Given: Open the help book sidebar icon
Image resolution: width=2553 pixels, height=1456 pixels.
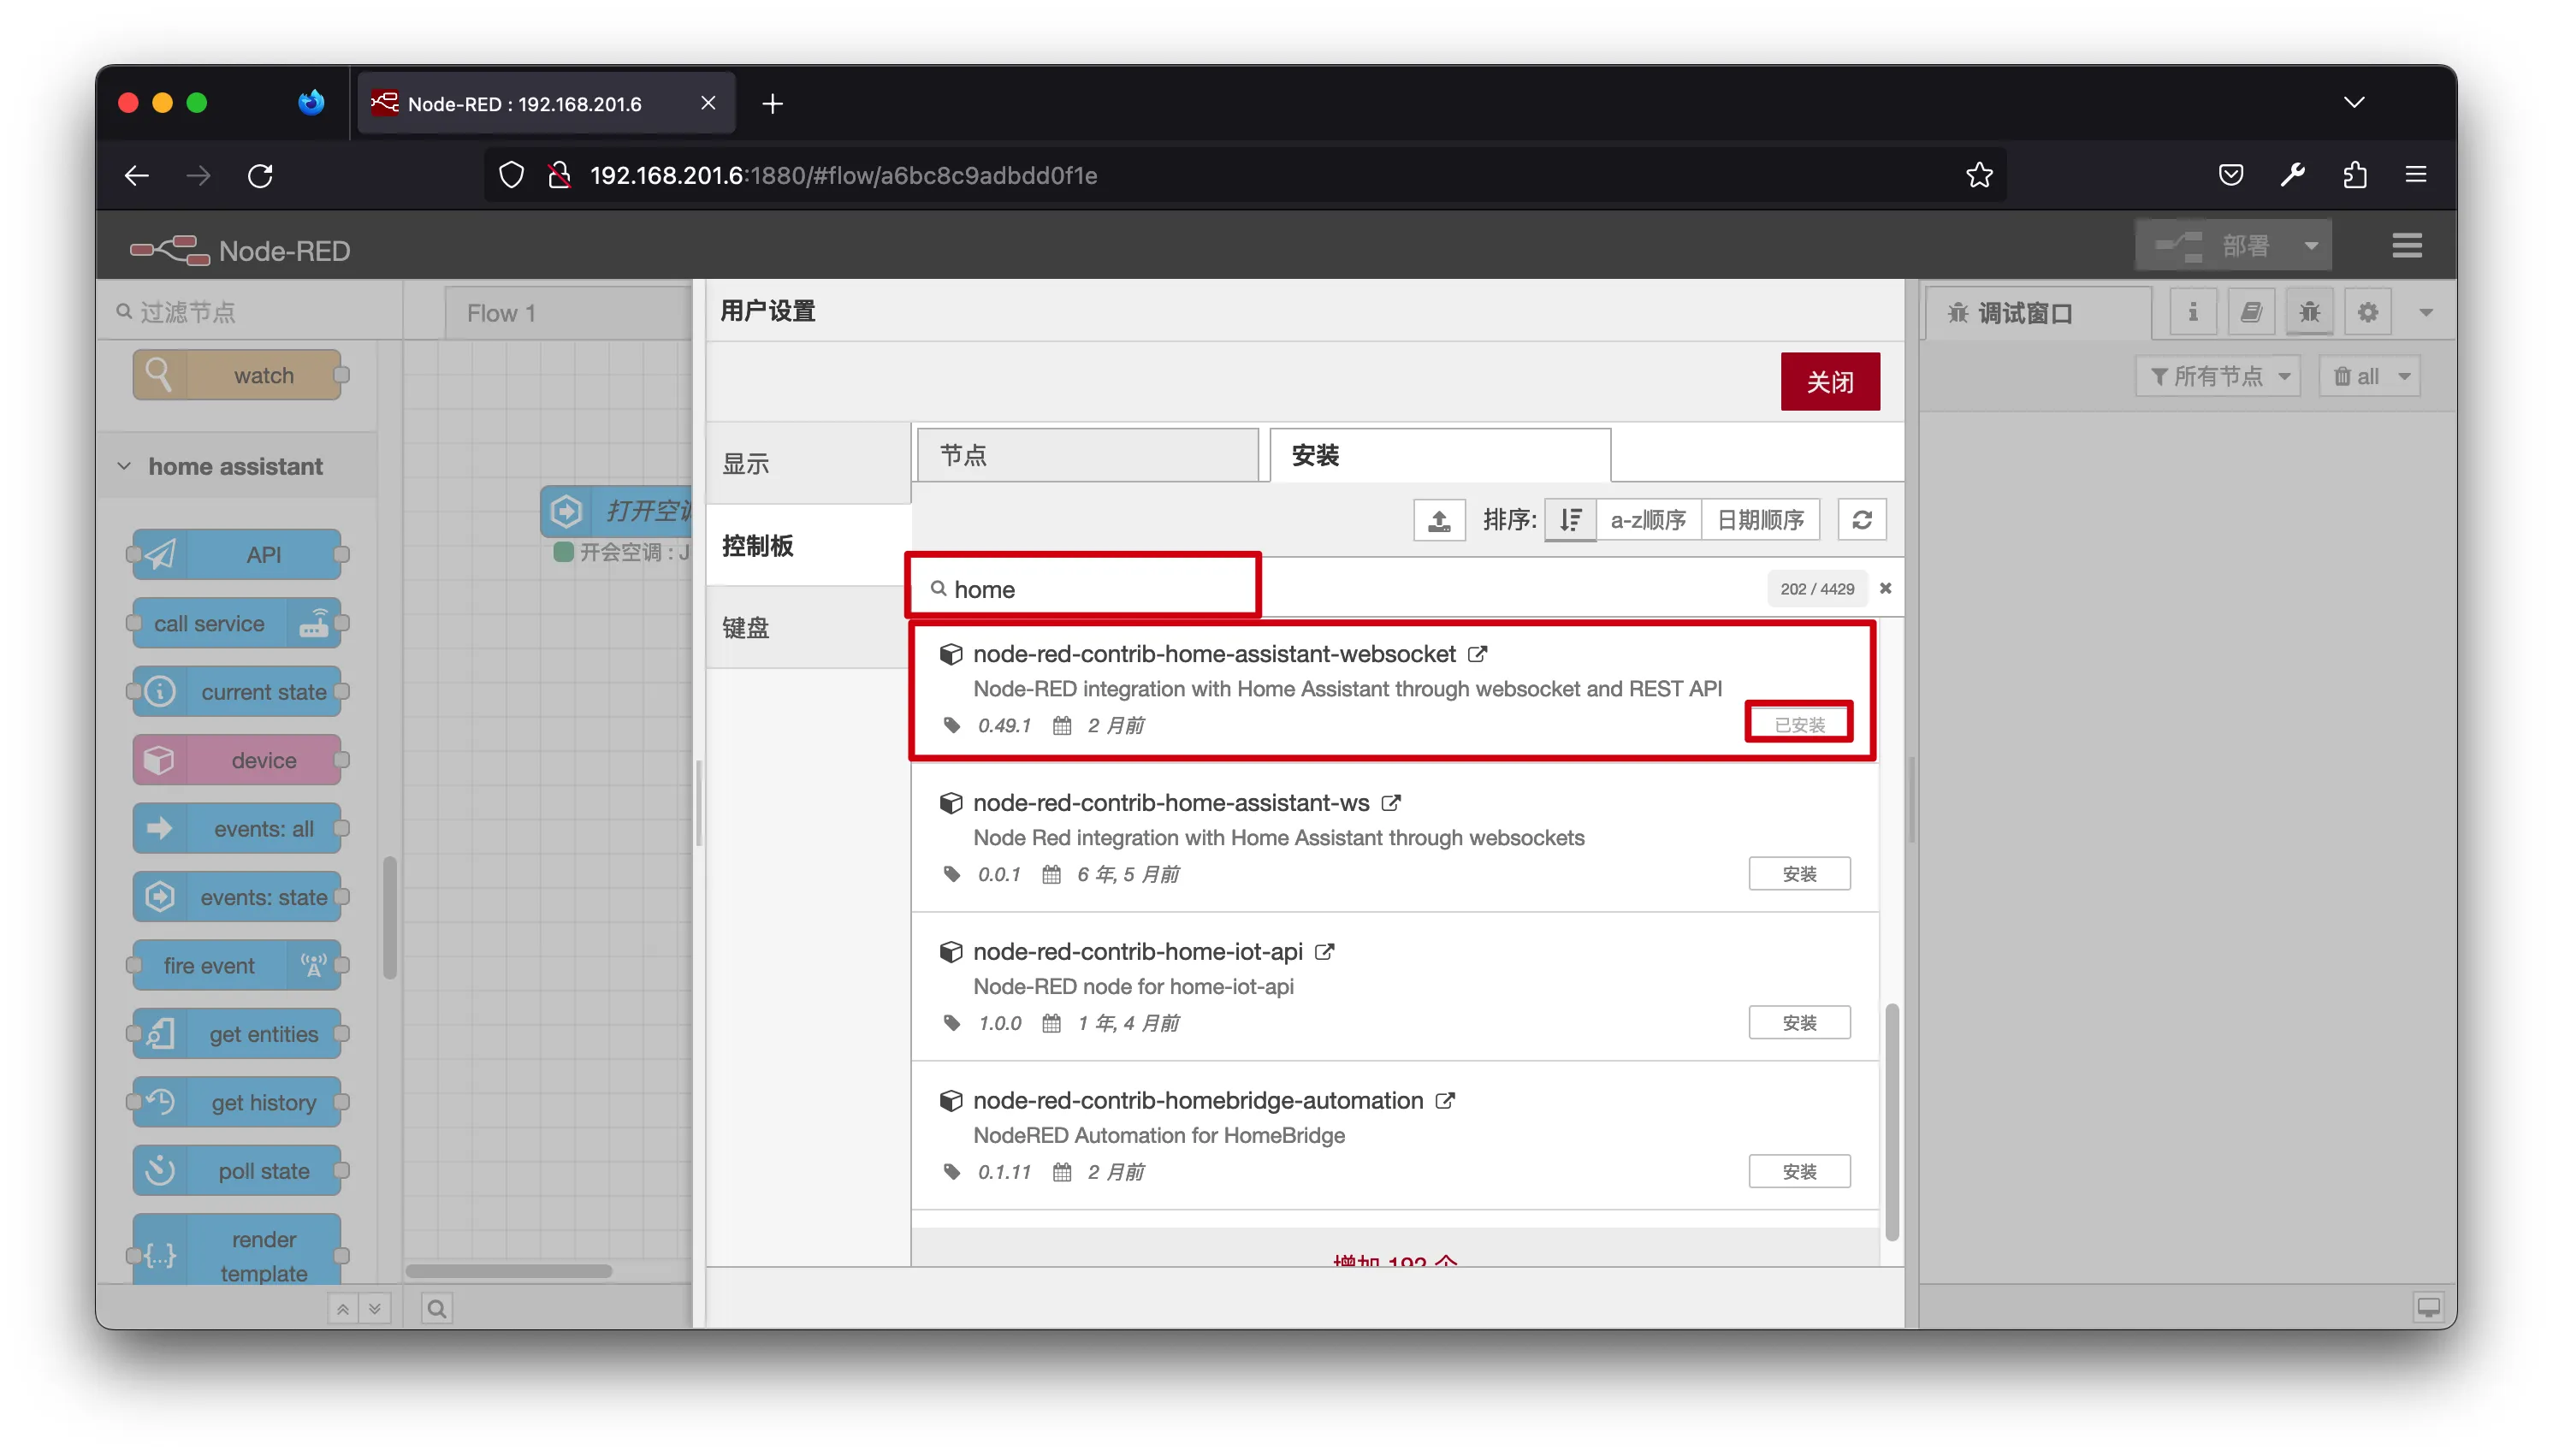Looking at the screenshot, I should 2251,313.
